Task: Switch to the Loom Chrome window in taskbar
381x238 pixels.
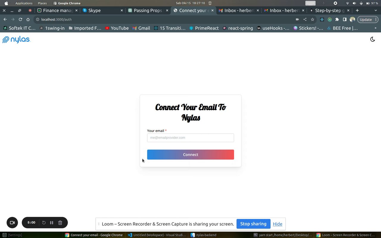Action: coord(346,235)
